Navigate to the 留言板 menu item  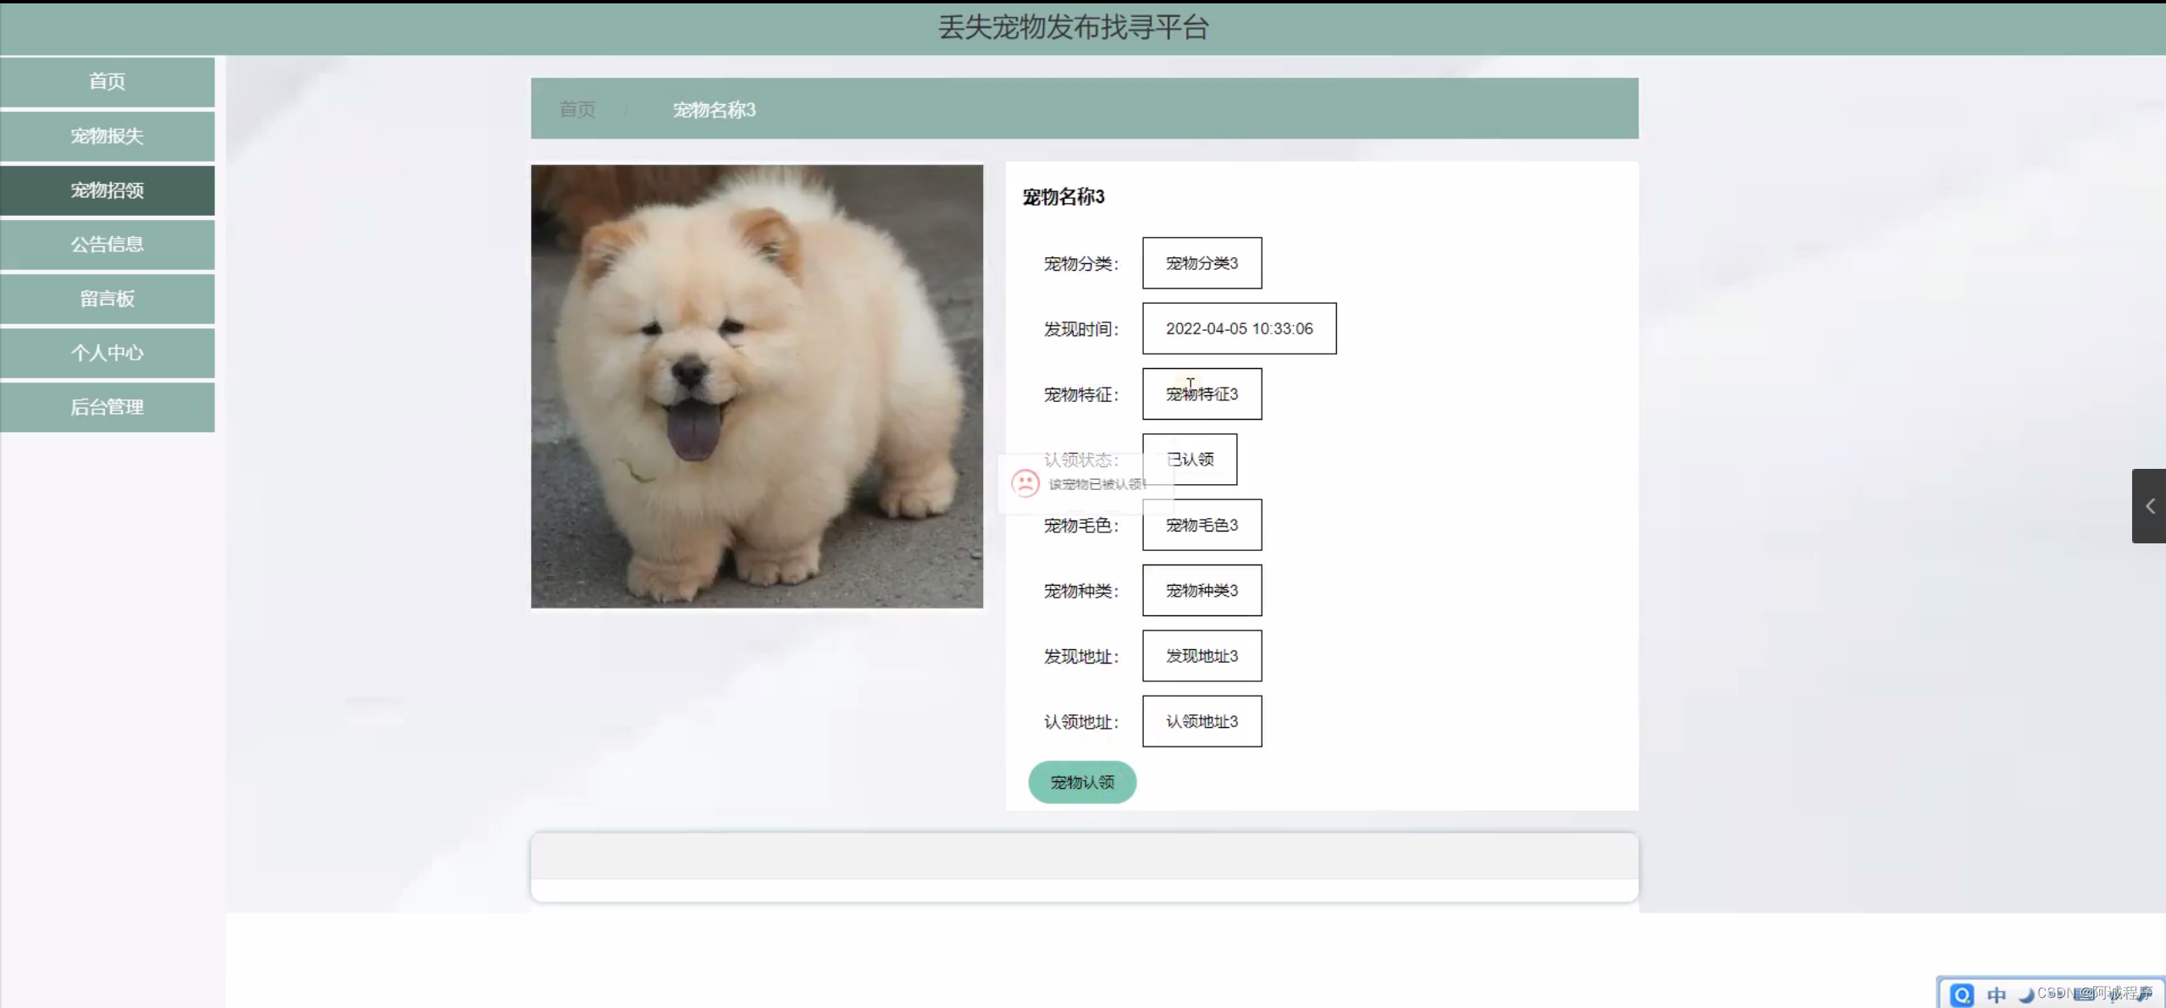point(108,298)
